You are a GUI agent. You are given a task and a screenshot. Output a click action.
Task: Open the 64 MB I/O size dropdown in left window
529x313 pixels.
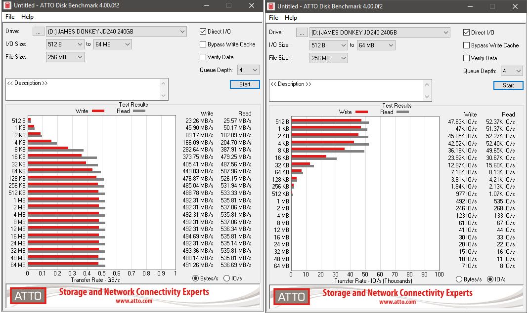pos(113,44)
